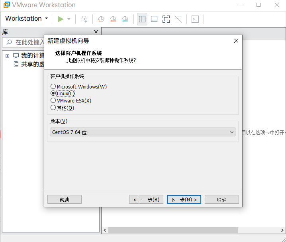Screen dimensions: 286x242
Task: Select the Linux(L) radio option
Action: pos(63,93)
